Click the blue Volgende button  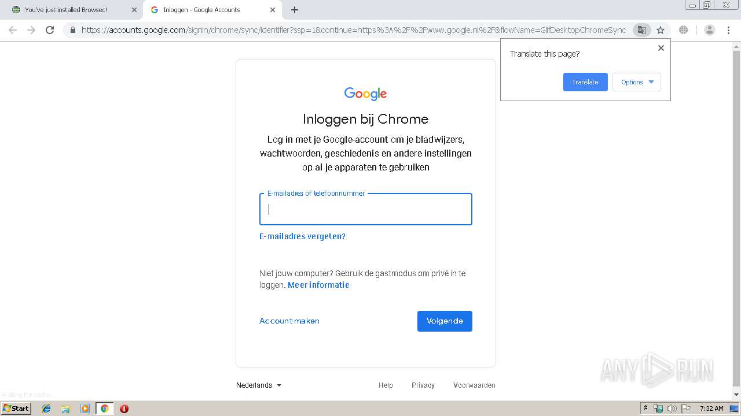(445, 321)
